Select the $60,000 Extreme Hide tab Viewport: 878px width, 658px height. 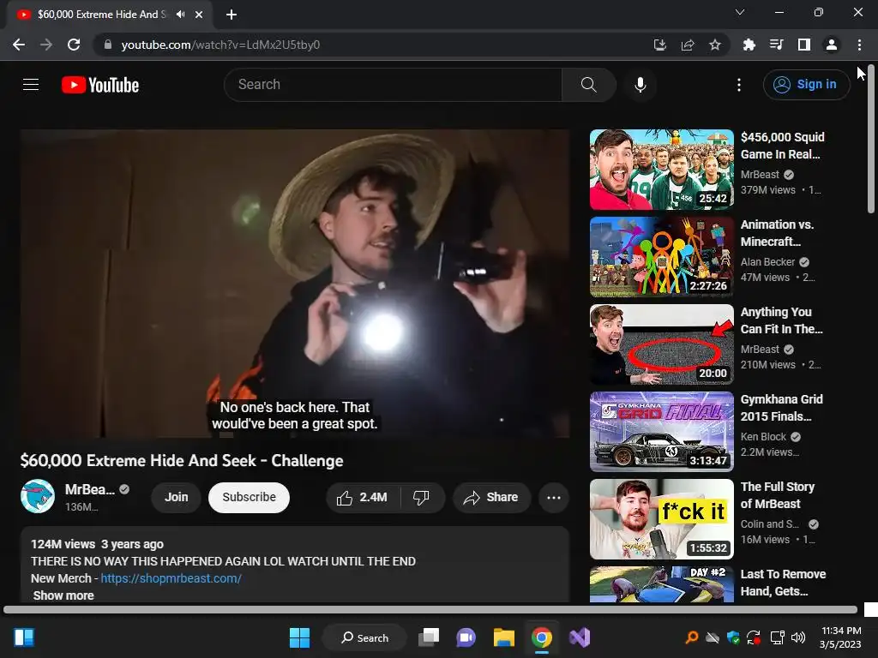point(109,15)
